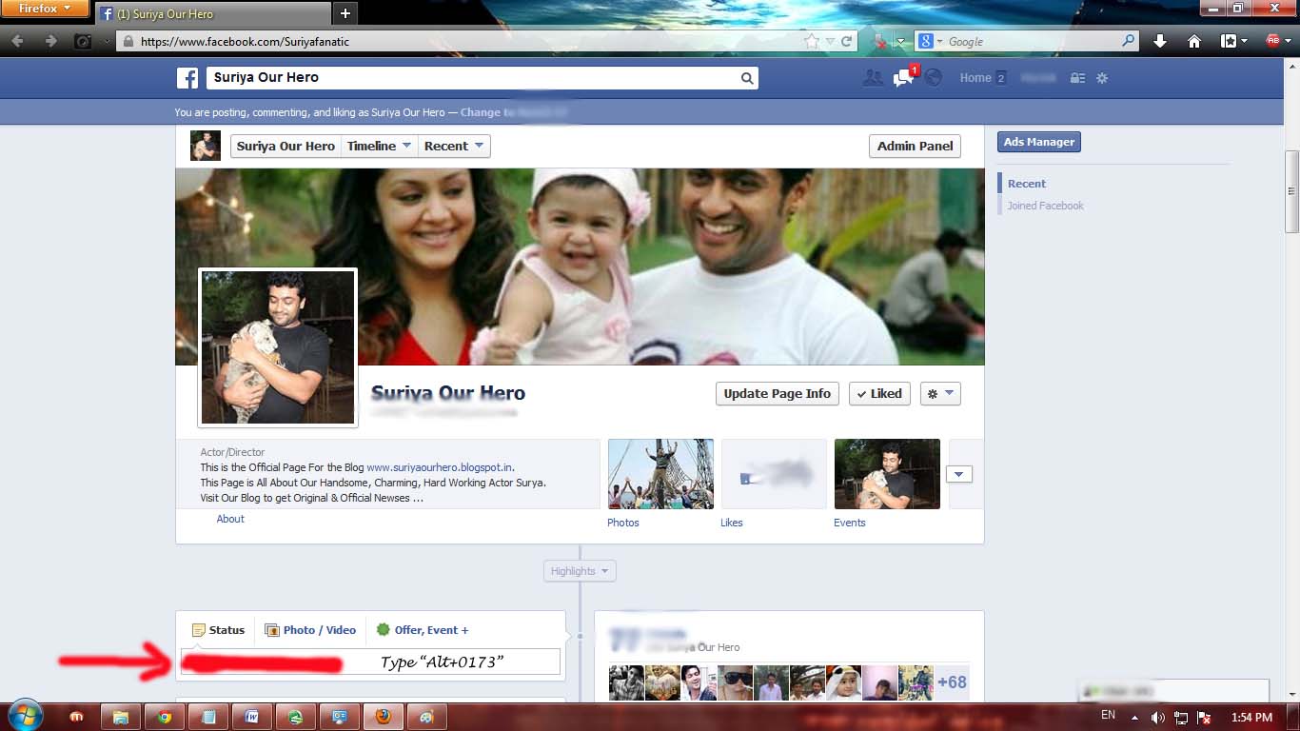Reload the page with refresh icon
The height and width of the screenshot is (731, 1300).
tap(847, 41)
